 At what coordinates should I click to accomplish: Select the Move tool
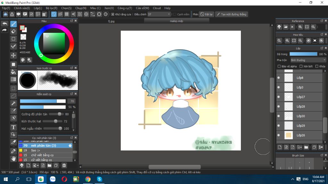[13, 55]
